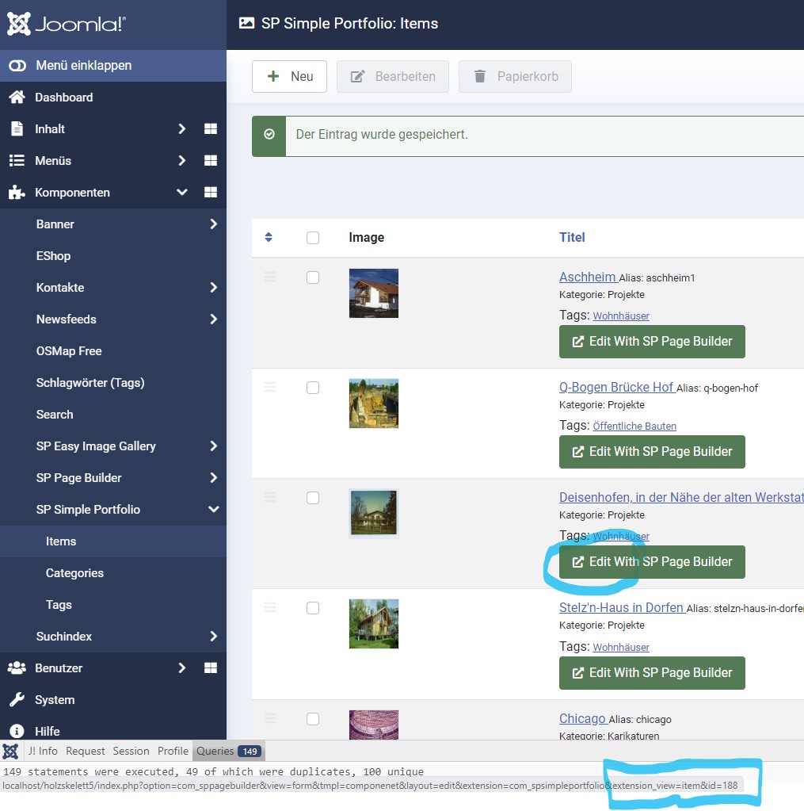Image resolution: width=804 pixels, height=811 pixels.
Task: Tick the checkbox for Q-Bogen Brücke Hof
Action: [313, 388]
